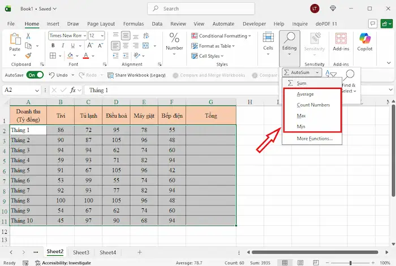Click the Insert Function fx icon
The image size is (396, 266).
pyautogui.click(x=72, y=90)
